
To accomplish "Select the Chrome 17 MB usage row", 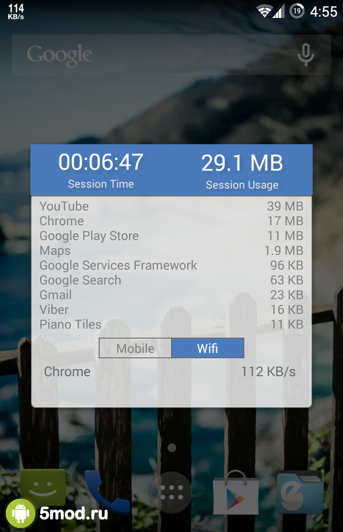I will coord(171,221).
